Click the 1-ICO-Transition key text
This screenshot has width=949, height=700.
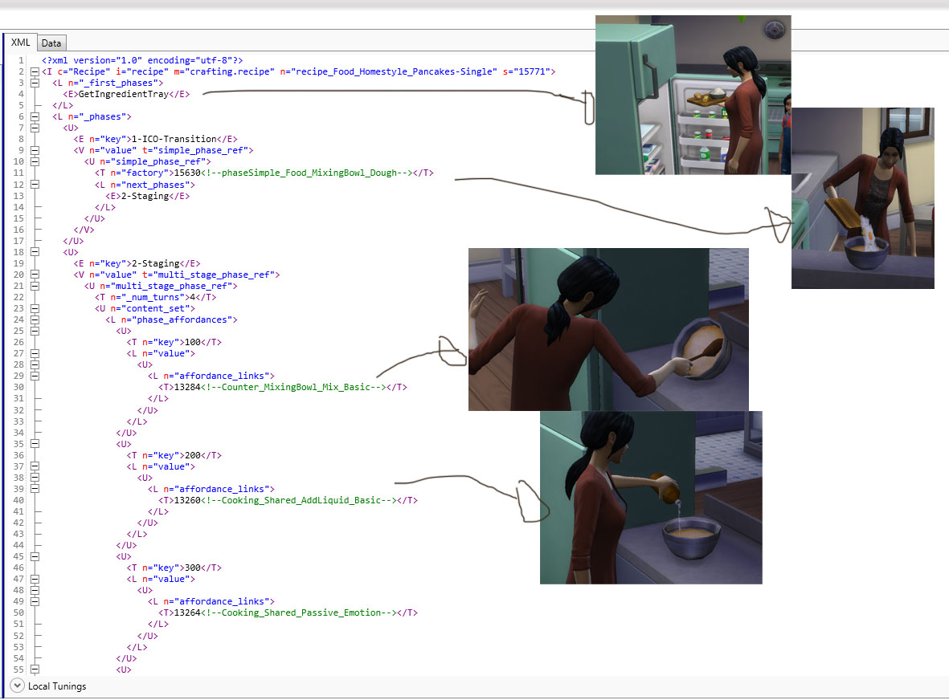(x=174, y=139)
